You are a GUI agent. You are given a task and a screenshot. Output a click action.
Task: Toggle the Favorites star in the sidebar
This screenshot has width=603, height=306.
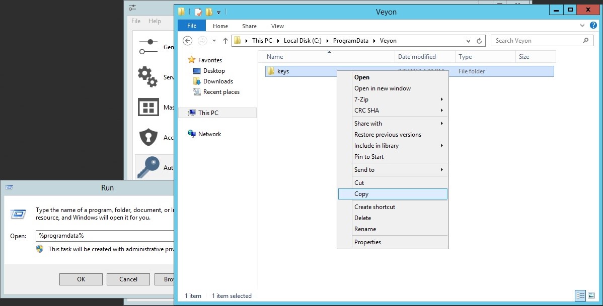[192, 60]
